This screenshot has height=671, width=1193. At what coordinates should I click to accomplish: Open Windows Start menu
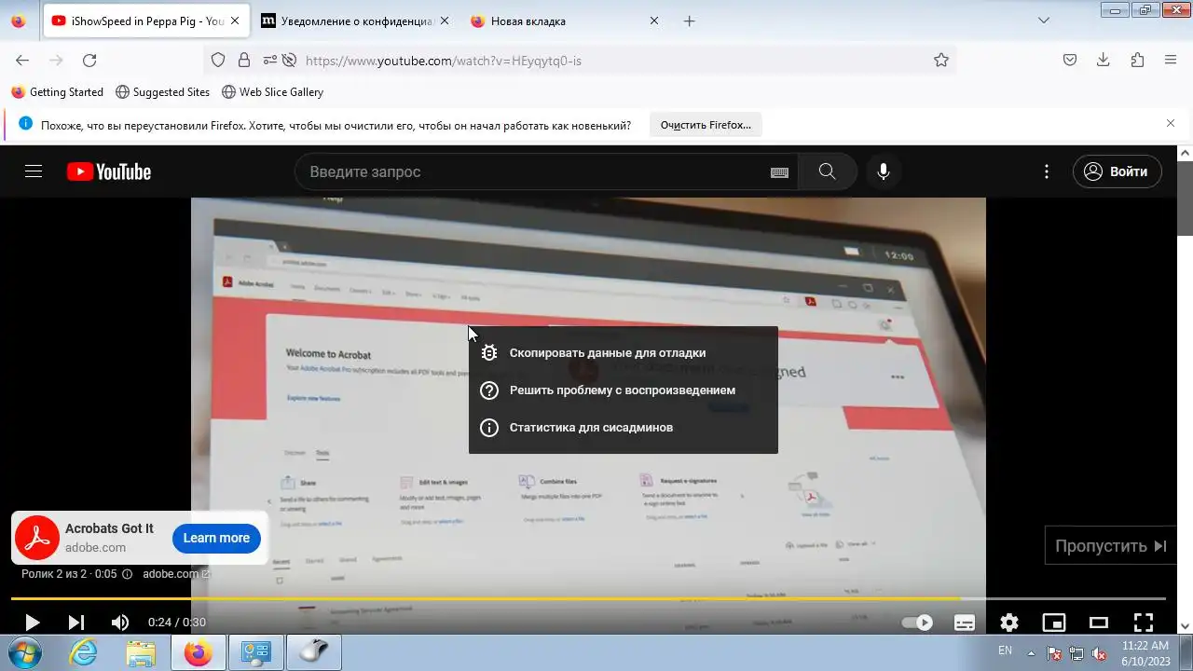[25, 652]
